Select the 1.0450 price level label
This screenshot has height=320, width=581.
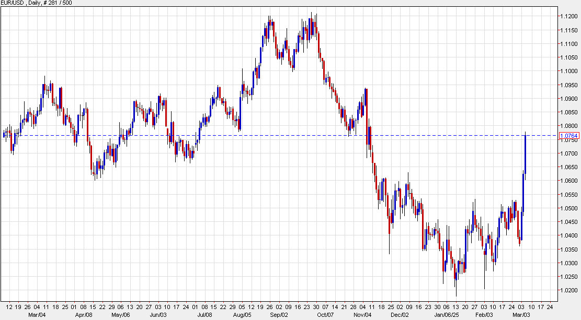coord(569,222)
